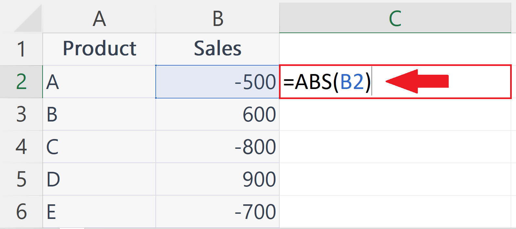Select row 6 header
The width and height of the screenshot is (516, 229).
pyautogui.click(x=21, y=211)
